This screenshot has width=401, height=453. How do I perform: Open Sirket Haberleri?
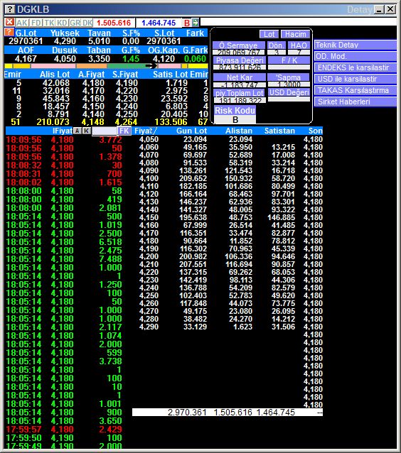tap(355, 102)
